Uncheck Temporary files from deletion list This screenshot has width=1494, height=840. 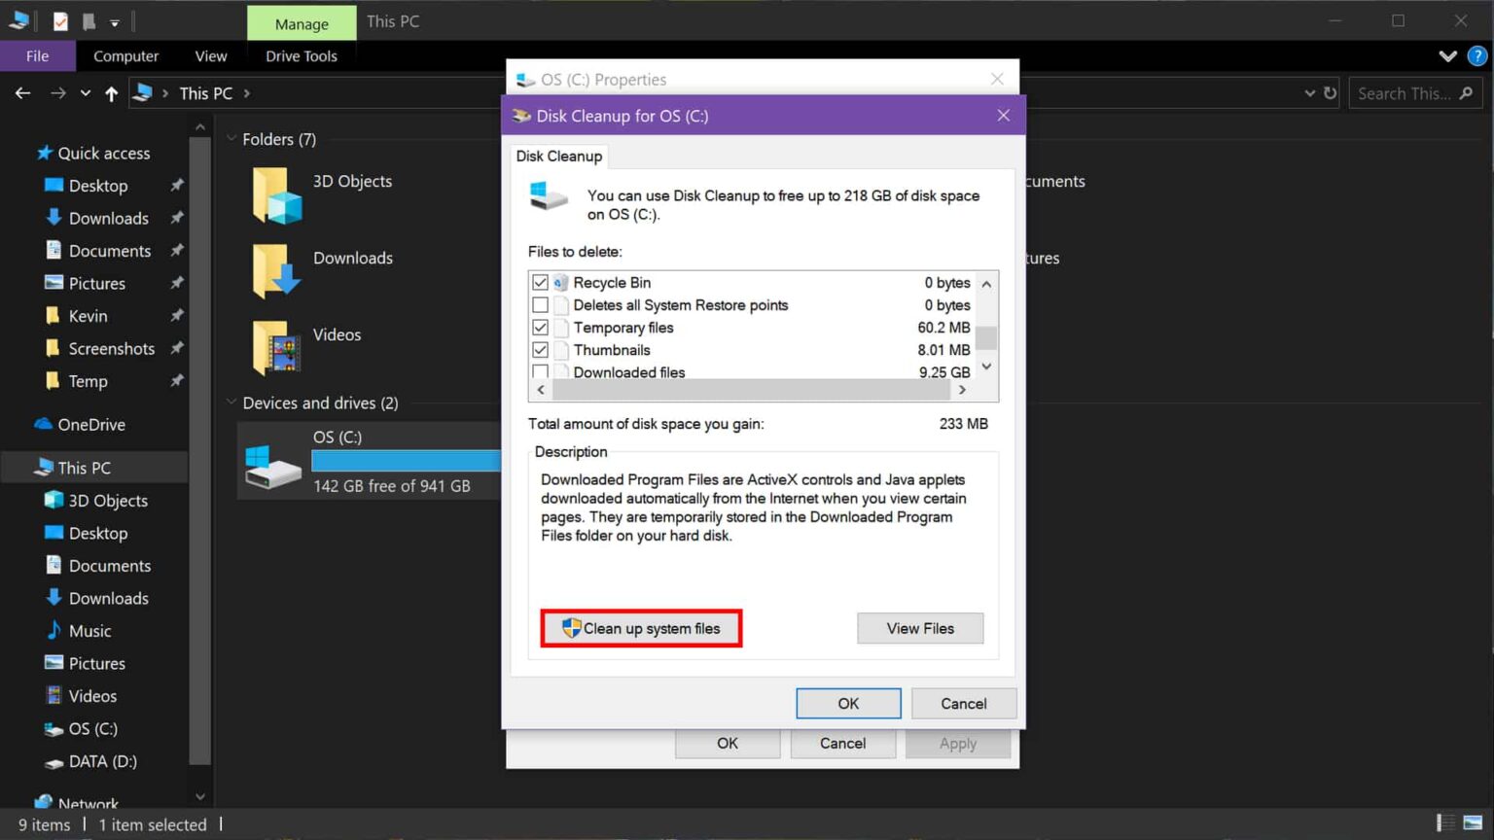(x=541, y=328)
